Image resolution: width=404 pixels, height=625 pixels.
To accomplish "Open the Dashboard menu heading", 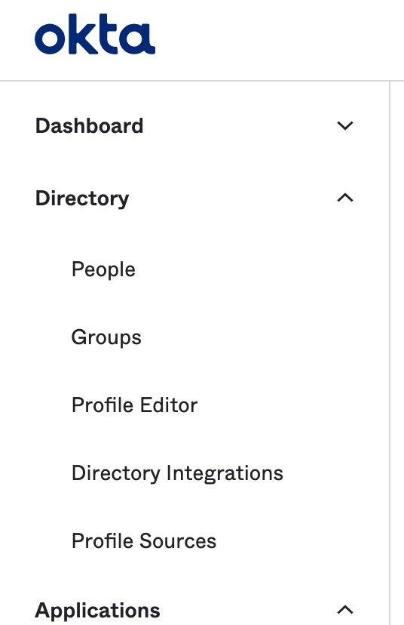I will tap(89, 126).
